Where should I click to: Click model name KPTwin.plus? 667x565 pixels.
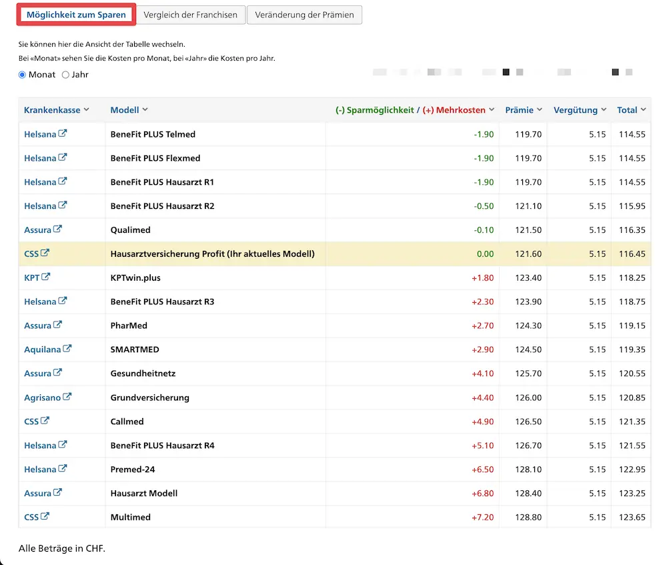pos(135,277)
